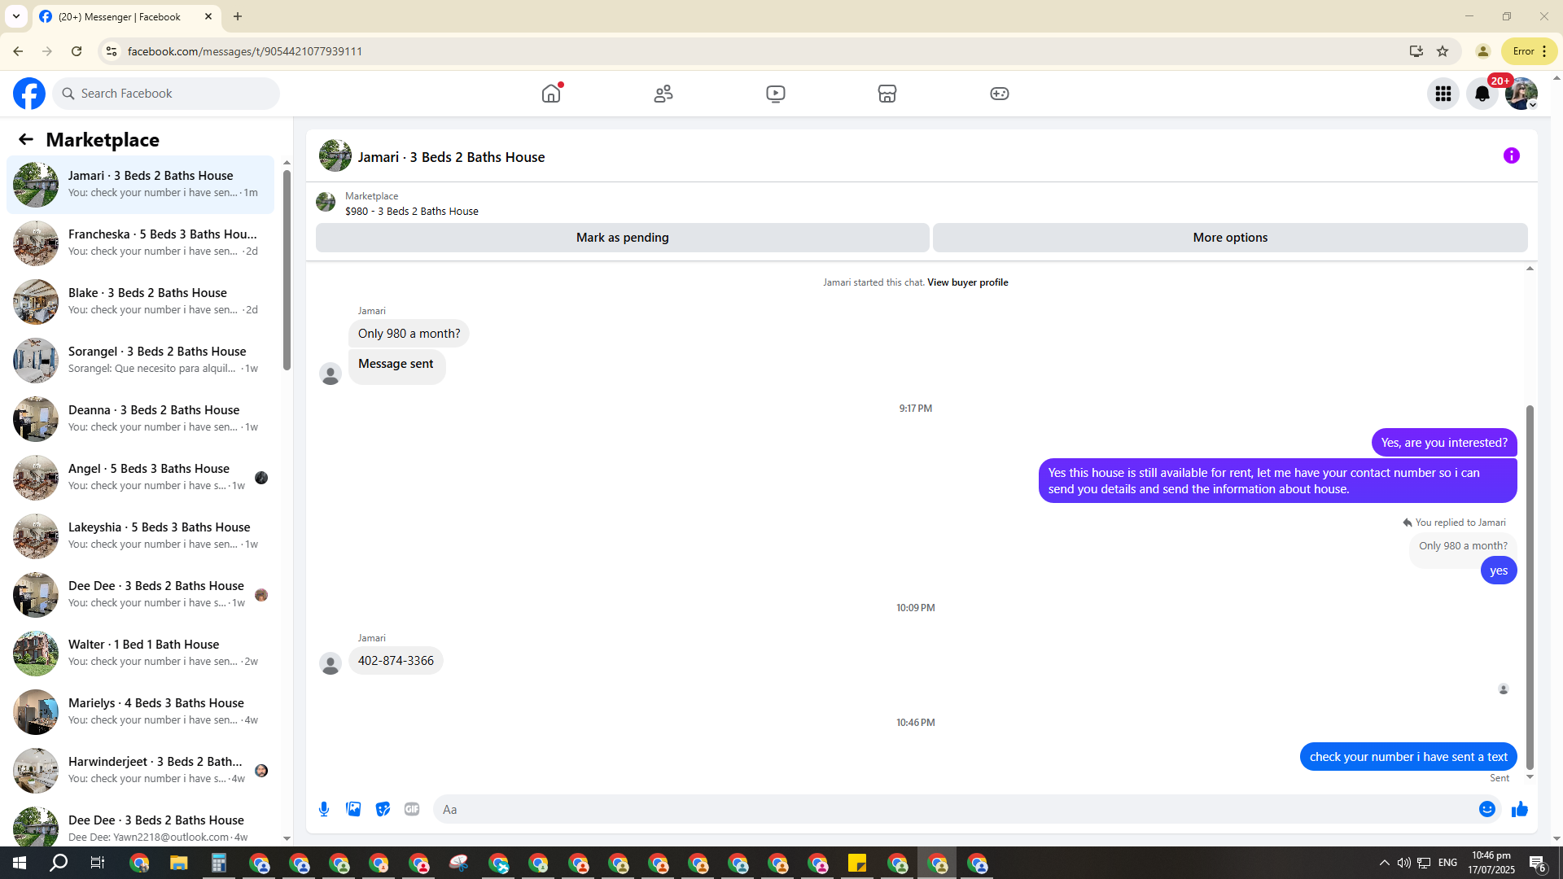The height and width of the screenshot is (879, 1563).
Task: Record a voice clip with microphone icon
Action: (x=324, y=809)
